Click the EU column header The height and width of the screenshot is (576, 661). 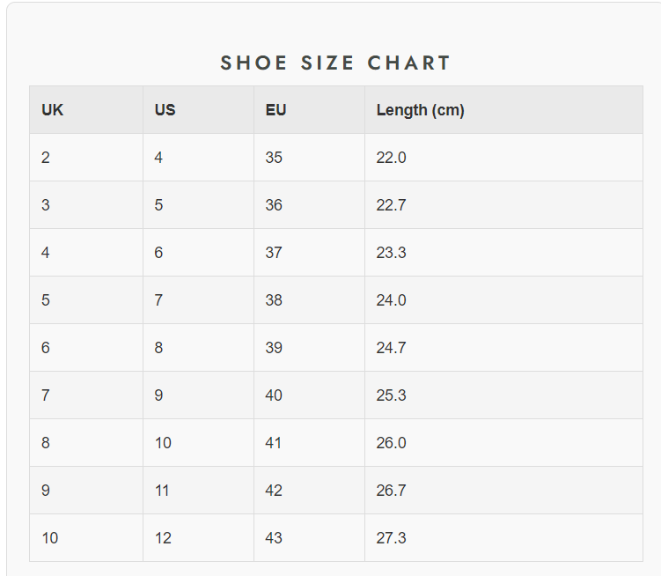pyautogui.click(x=275, y=110)
